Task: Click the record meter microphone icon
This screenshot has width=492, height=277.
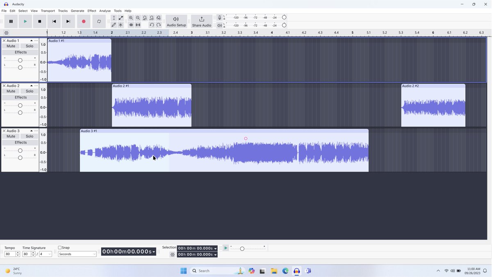Action: [220, 18]
